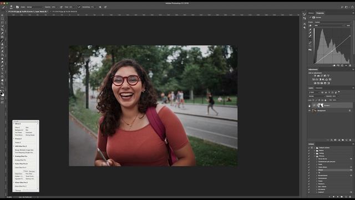
Task: Select the Hand tool
Action: tap(2, 80)
